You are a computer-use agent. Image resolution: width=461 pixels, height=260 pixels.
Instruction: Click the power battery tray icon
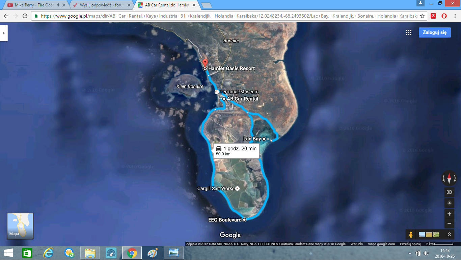[418, 253]
